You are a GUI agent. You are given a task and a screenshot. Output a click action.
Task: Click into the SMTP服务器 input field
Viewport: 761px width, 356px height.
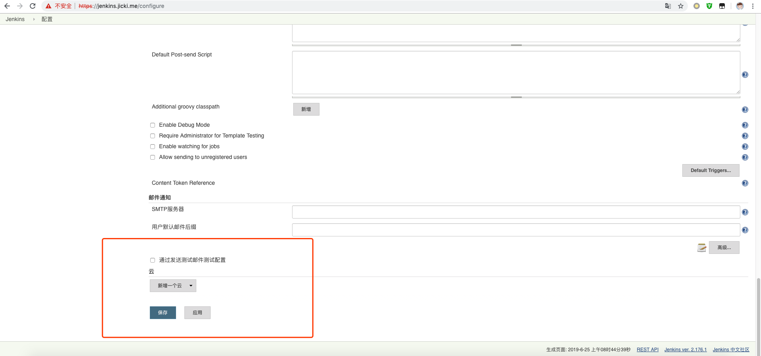[515, 212]
